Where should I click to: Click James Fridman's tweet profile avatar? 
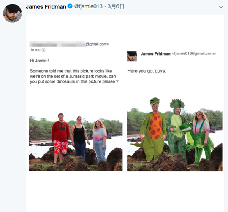tap(13, 13)
